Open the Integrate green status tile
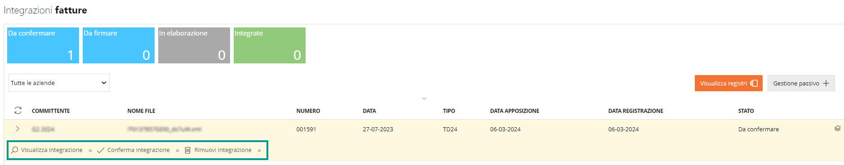The height and width of the screenshot is (165, 844). (270, 45)
